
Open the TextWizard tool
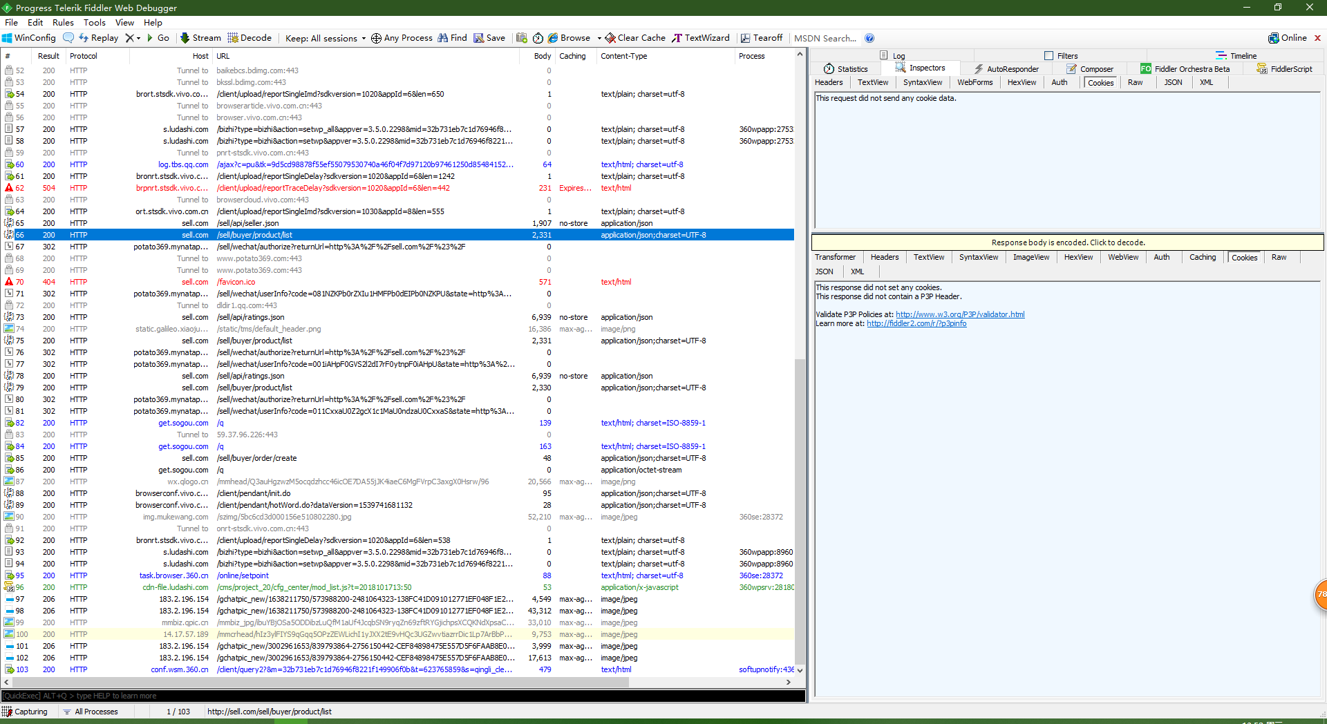click(701, 38)
